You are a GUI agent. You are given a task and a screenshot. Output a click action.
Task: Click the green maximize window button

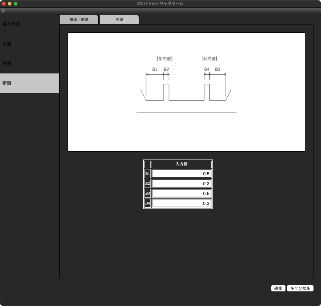point(16,4)
